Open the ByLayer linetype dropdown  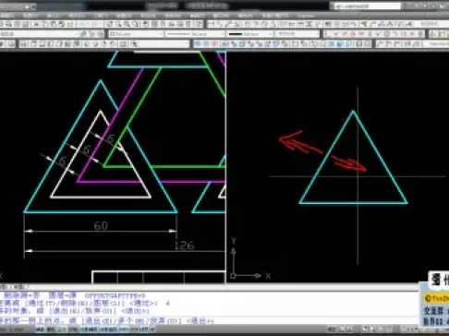pos(195,34)
